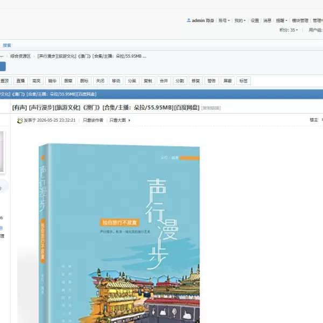323x323 pixels.
Task: Open the breadcrumb thread title [声行漫步][旅游文化]
Action: (x=92, y=56)
